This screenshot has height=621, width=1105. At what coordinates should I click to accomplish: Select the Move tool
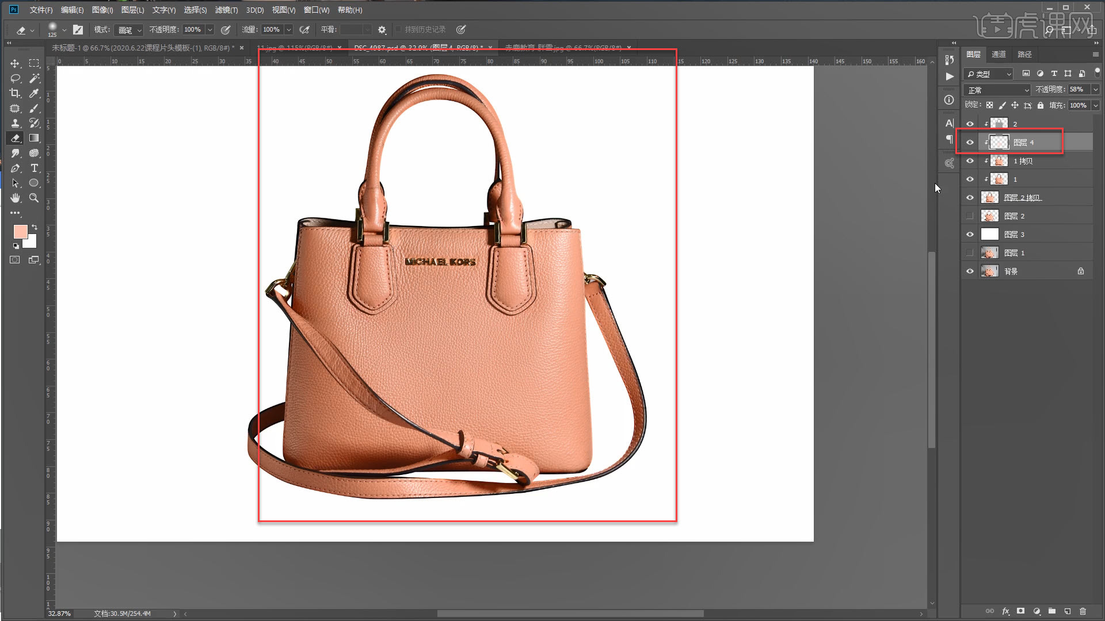15,63
